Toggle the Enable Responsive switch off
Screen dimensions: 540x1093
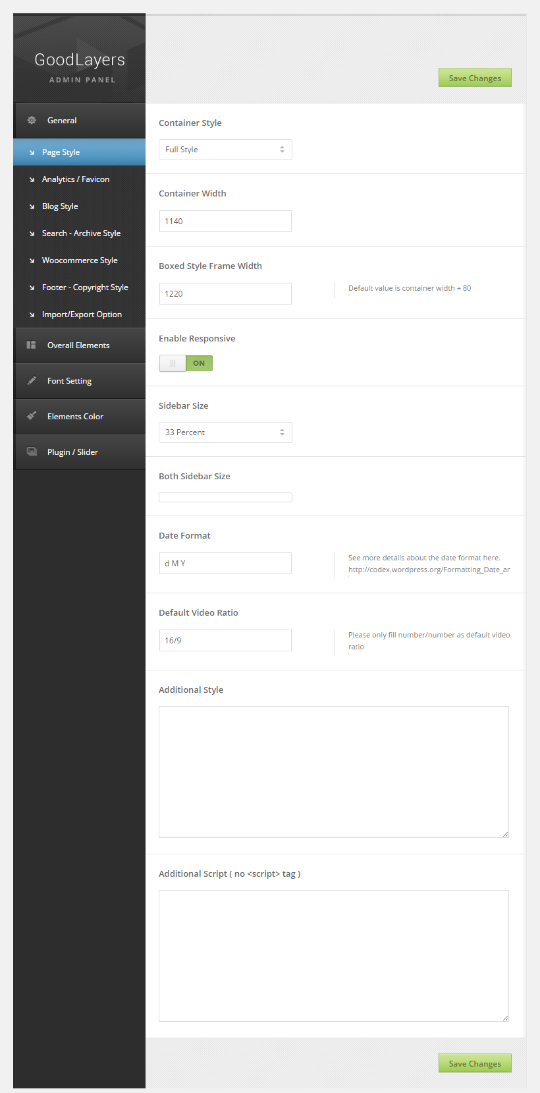click(x=186, y=363)
